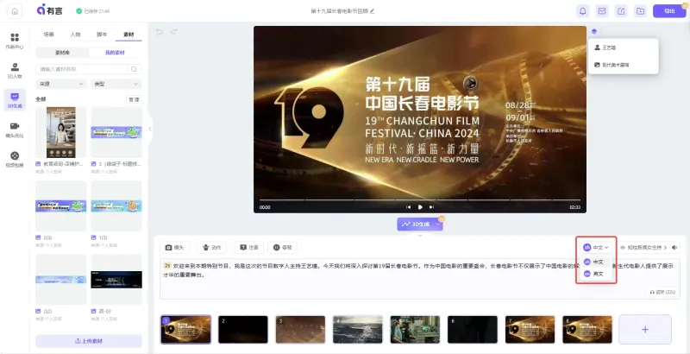Click the 有言 logo

pyautogui.click(x=49, y=10)
